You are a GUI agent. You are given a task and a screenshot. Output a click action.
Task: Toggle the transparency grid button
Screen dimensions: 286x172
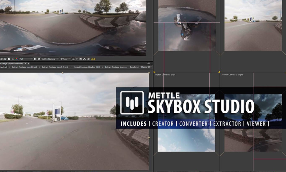(39, 59)
